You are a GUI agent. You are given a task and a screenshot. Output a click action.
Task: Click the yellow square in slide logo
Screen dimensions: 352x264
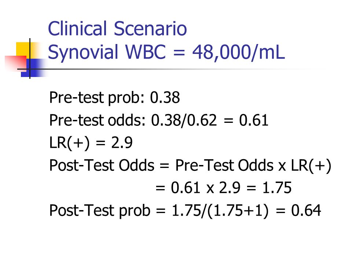[x=23, y=49]
